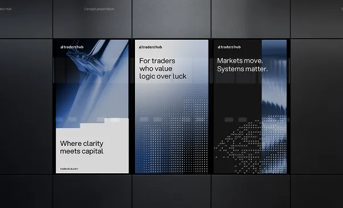Click the 'Where clarity meets capital' headline
This screenshot has width=343, height=208.
tap(81, 147)
